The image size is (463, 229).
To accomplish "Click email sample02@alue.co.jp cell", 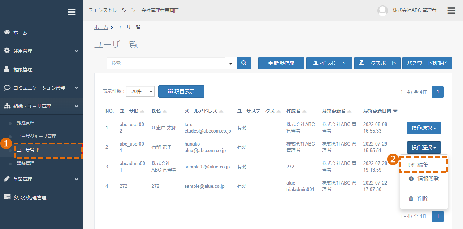I will tap(207, 167).
